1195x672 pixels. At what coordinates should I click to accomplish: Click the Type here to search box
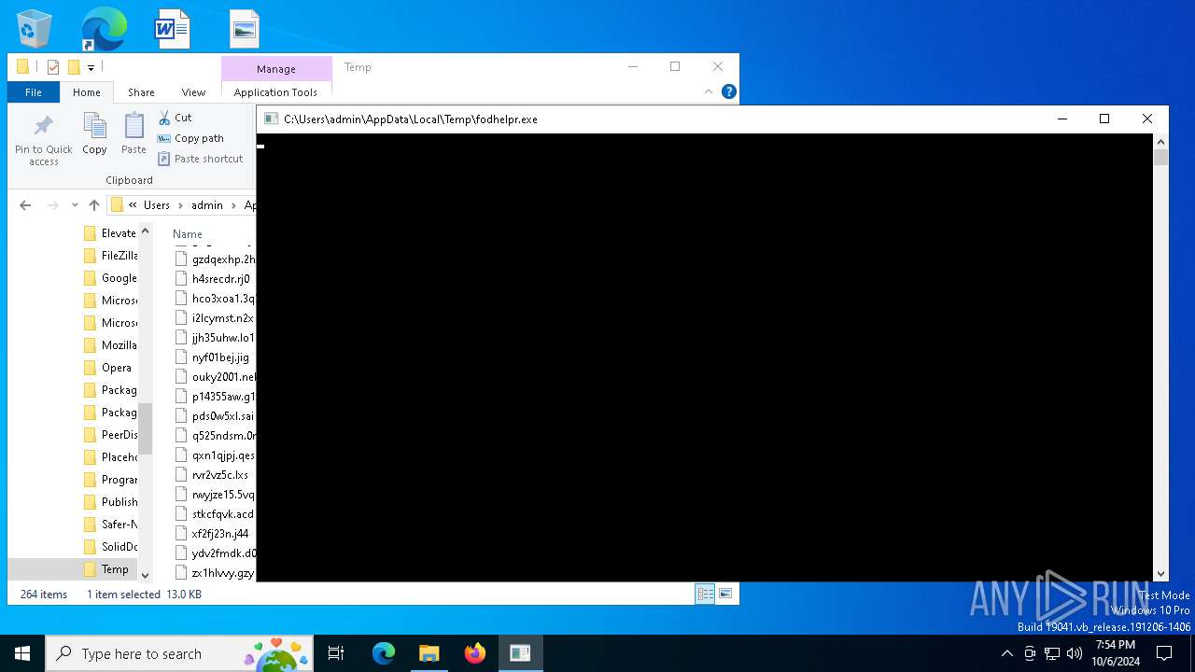[x=177, y=653]
